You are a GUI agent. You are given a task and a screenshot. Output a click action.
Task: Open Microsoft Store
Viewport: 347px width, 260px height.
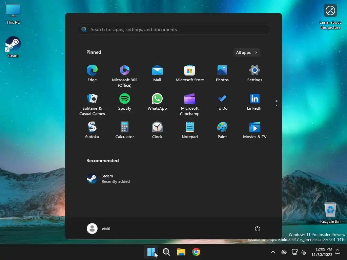click(190, 73)
